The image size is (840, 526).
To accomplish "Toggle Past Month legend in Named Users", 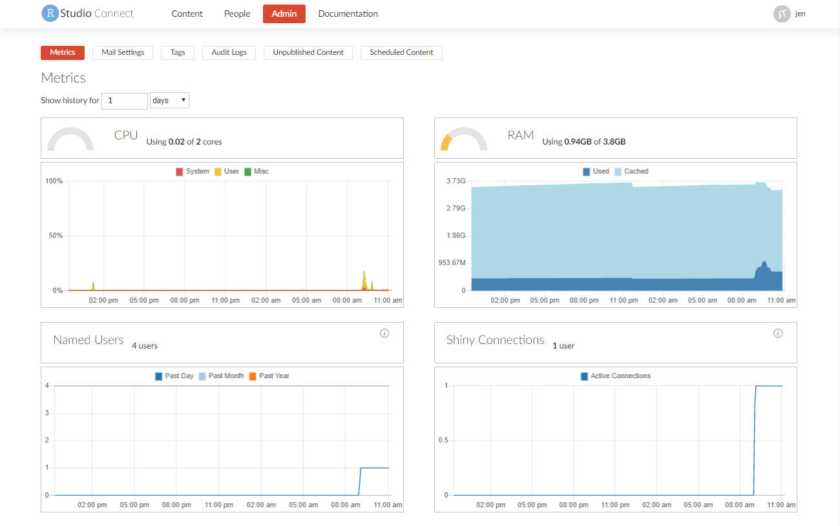I will point(221,376).
